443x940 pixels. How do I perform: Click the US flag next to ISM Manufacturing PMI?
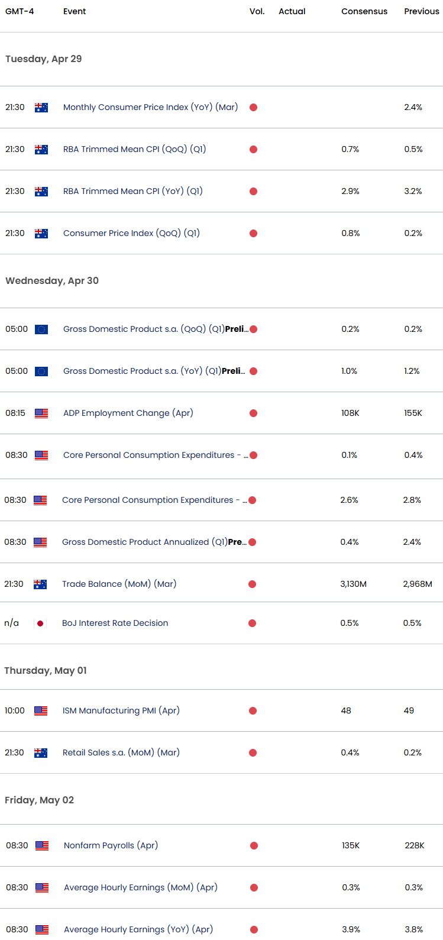click(x=40, y=710)
